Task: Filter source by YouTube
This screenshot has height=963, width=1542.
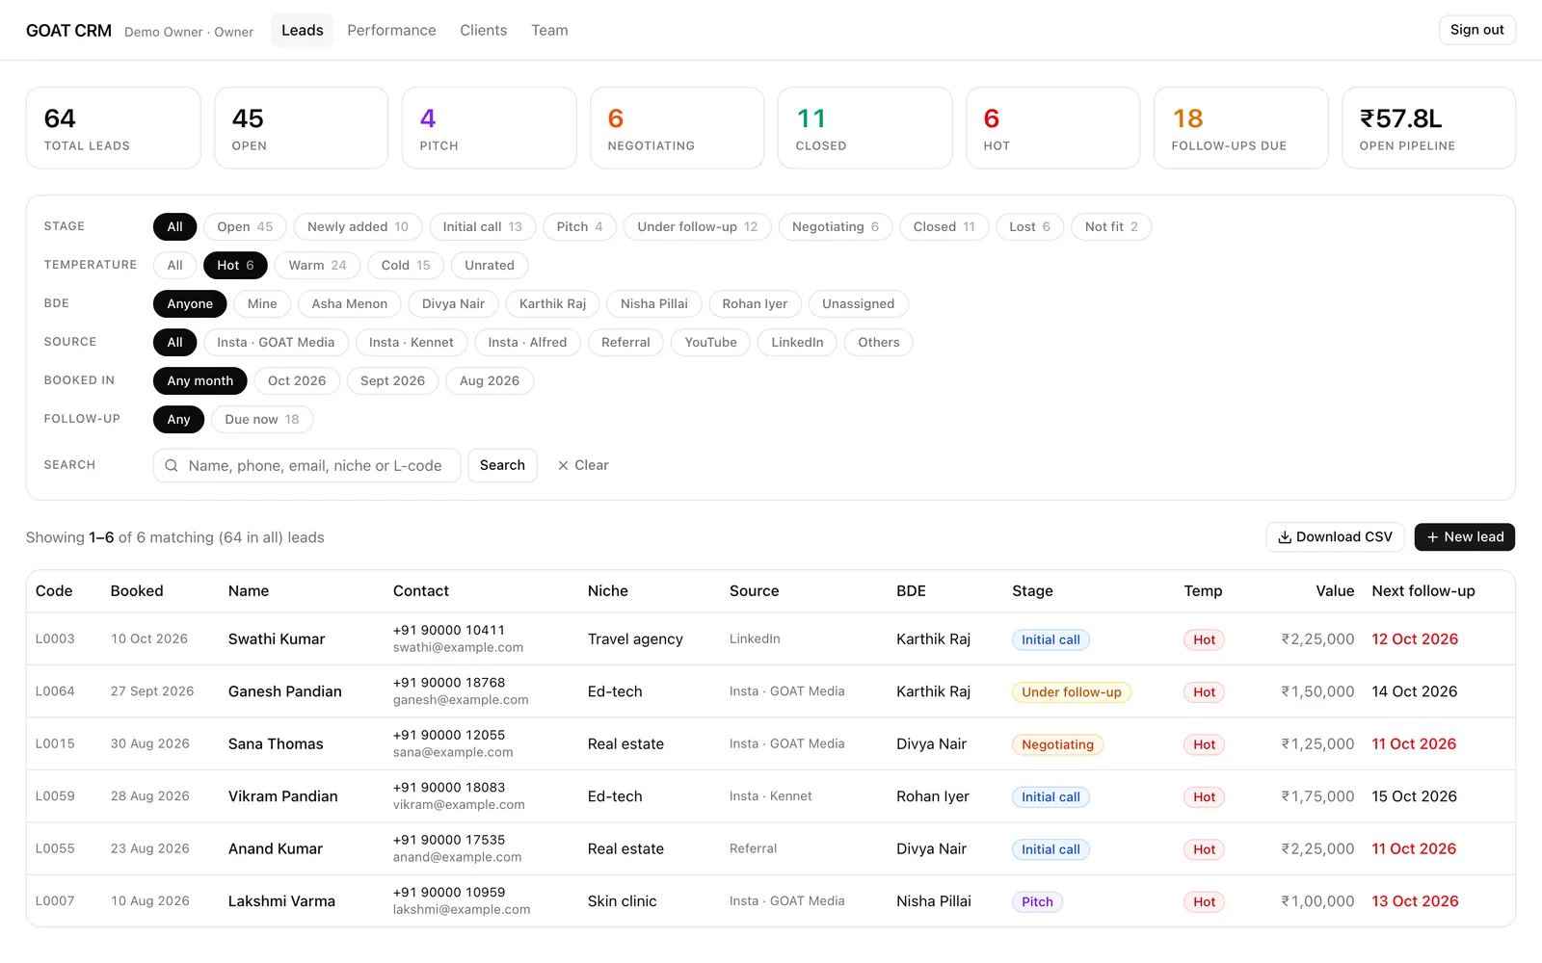Action: click(x=710, y=343)
